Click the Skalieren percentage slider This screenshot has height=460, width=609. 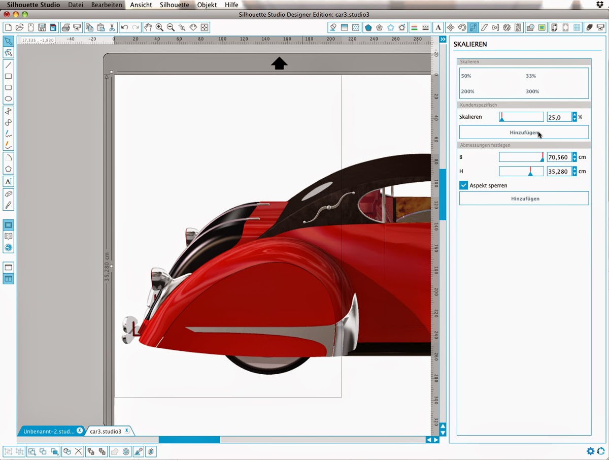(x=521, y=117)
